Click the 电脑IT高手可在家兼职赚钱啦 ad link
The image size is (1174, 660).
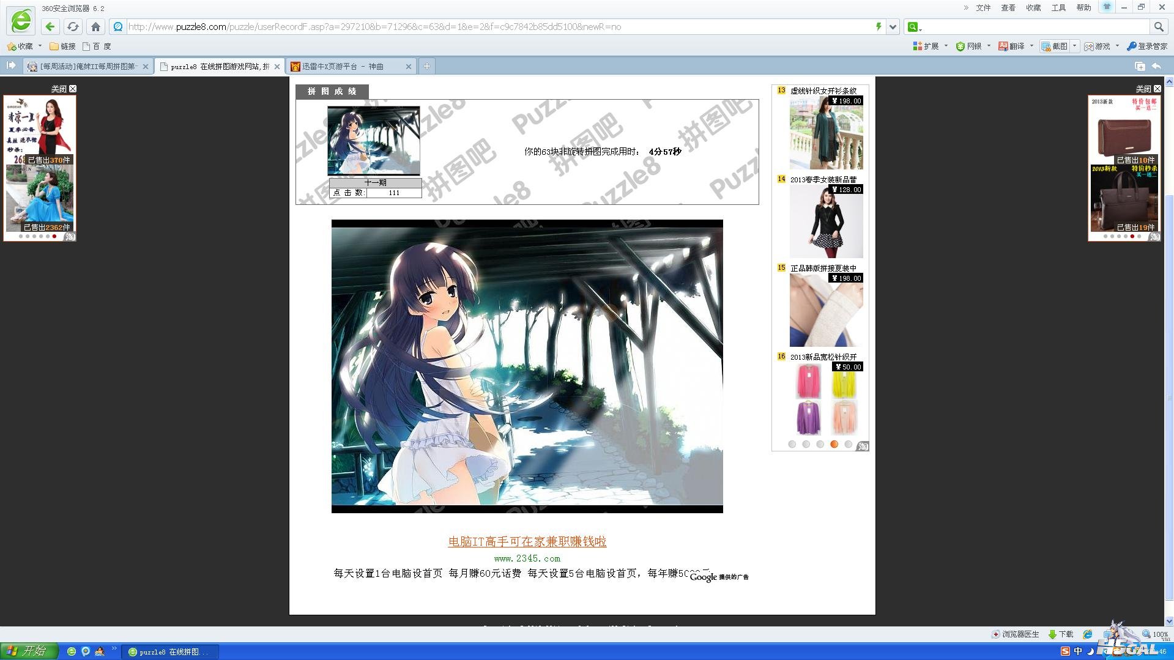(x=527, y=541)
